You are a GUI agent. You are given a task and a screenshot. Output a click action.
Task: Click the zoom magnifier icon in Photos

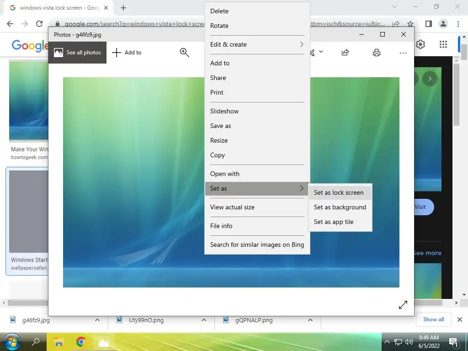185,53
